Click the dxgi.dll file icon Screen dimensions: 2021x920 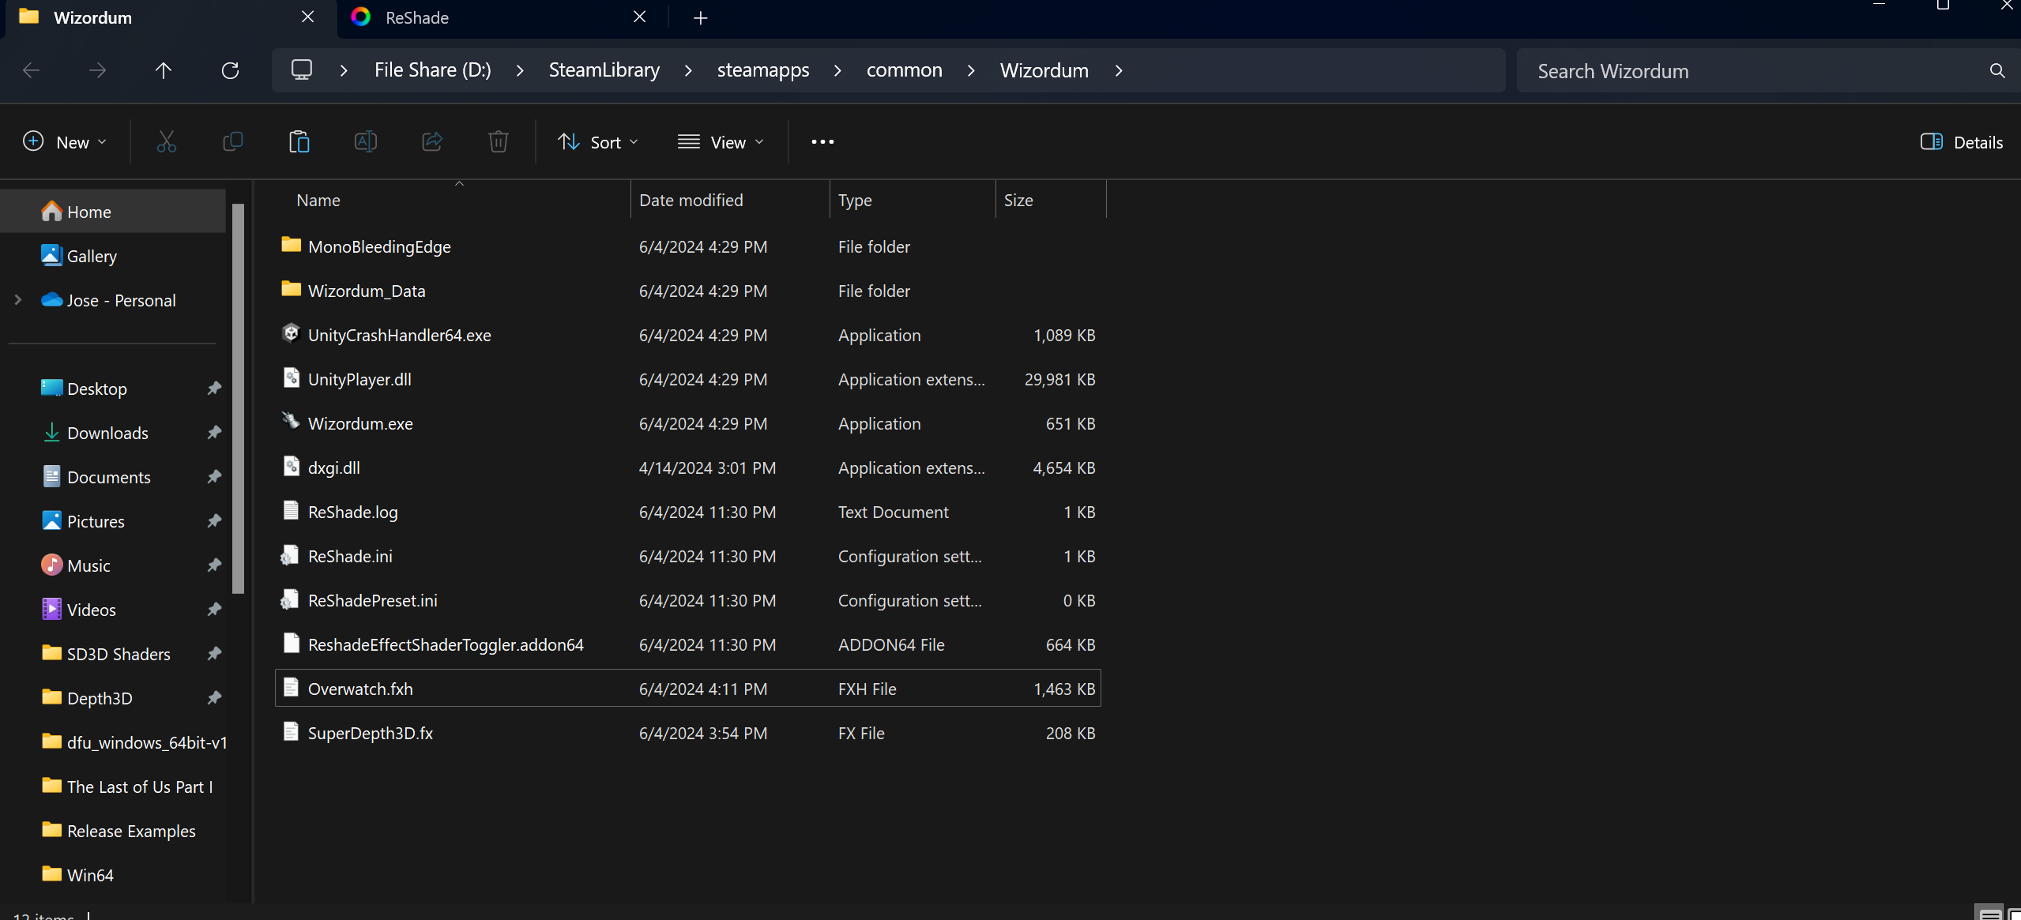(291, 467)
